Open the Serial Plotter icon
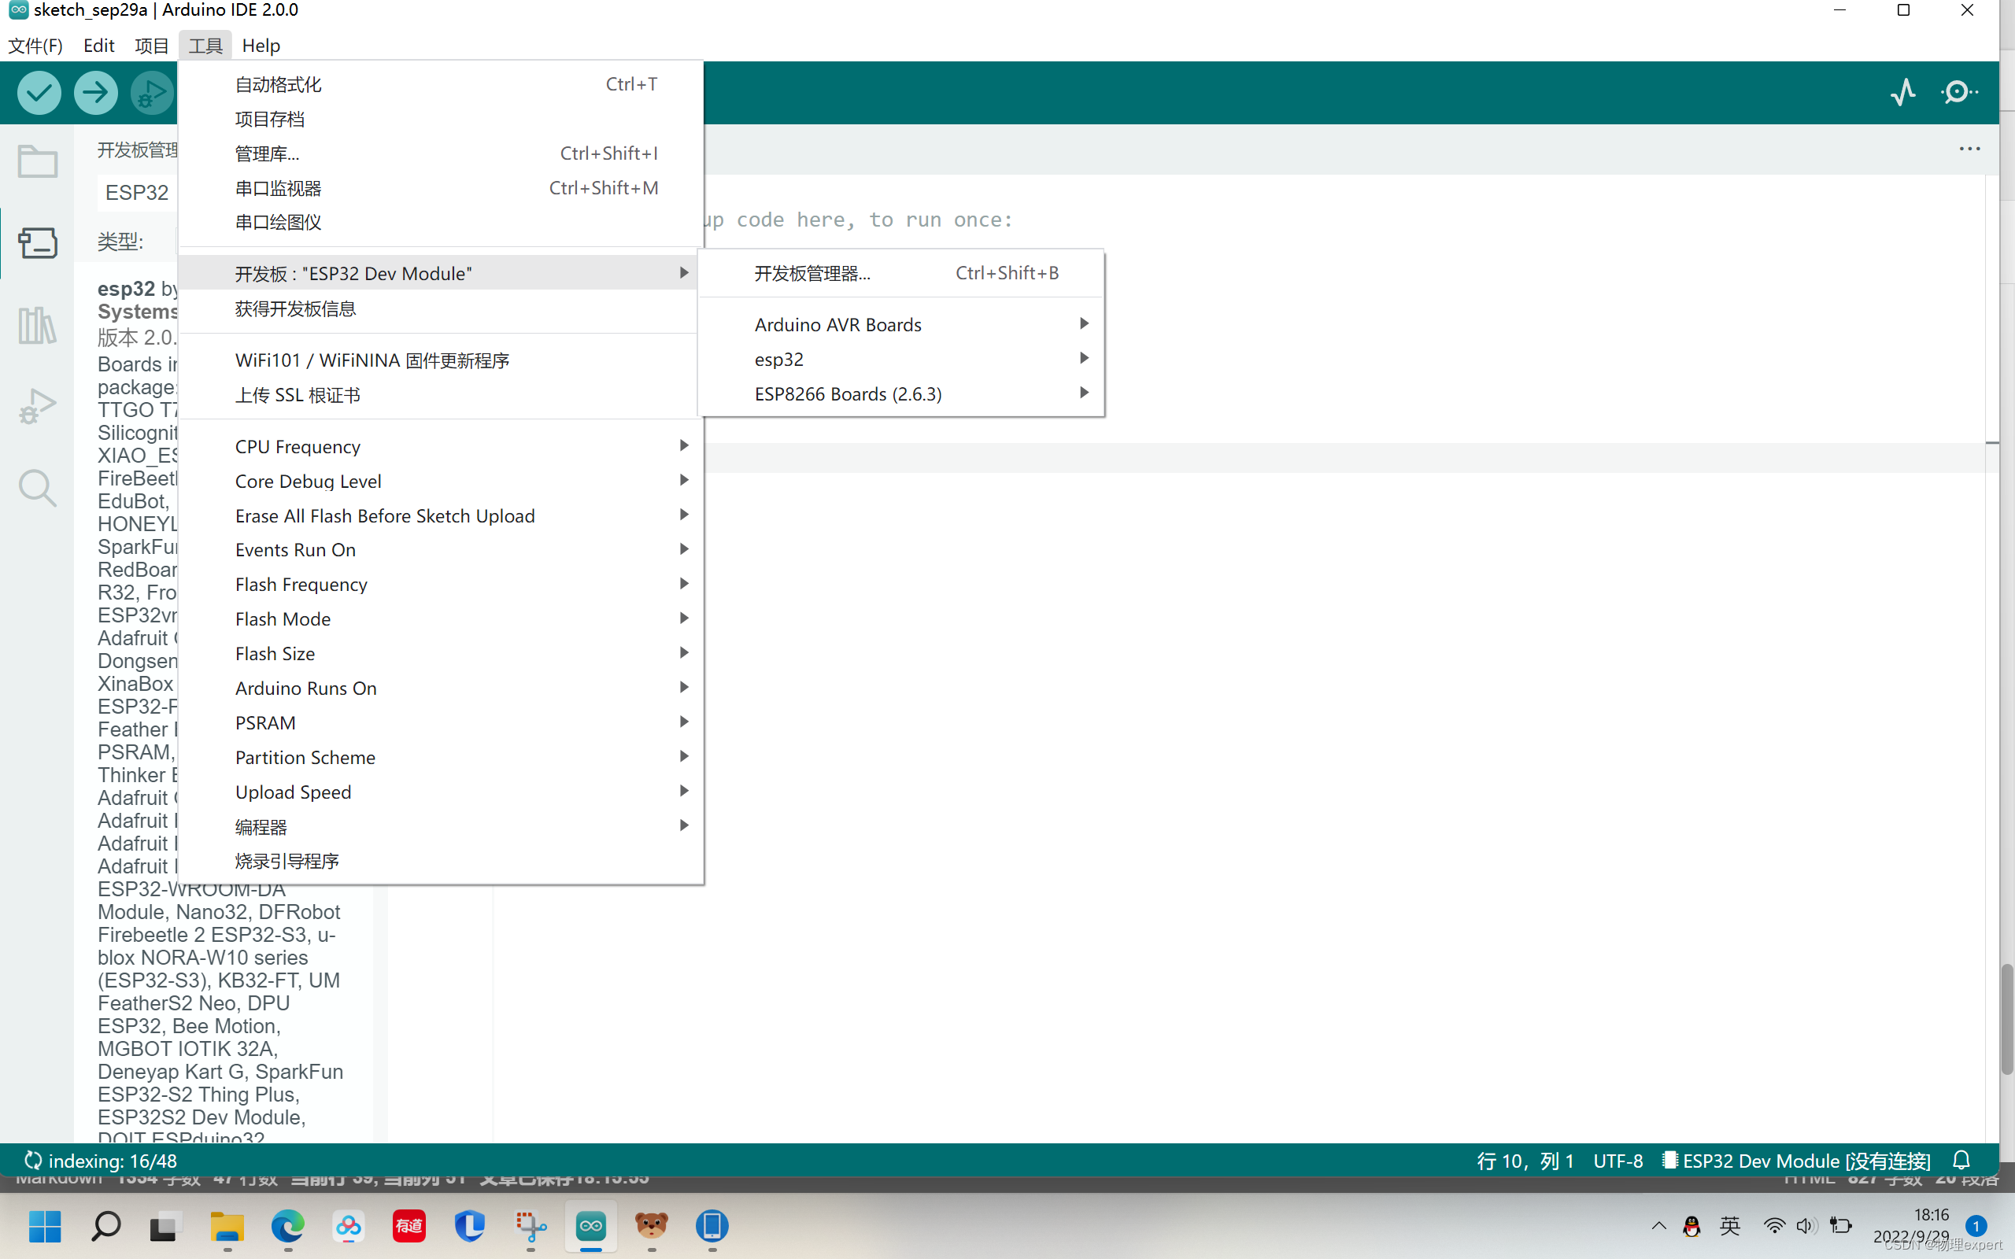2015x1259 pixels. [x=1903, y=91]
